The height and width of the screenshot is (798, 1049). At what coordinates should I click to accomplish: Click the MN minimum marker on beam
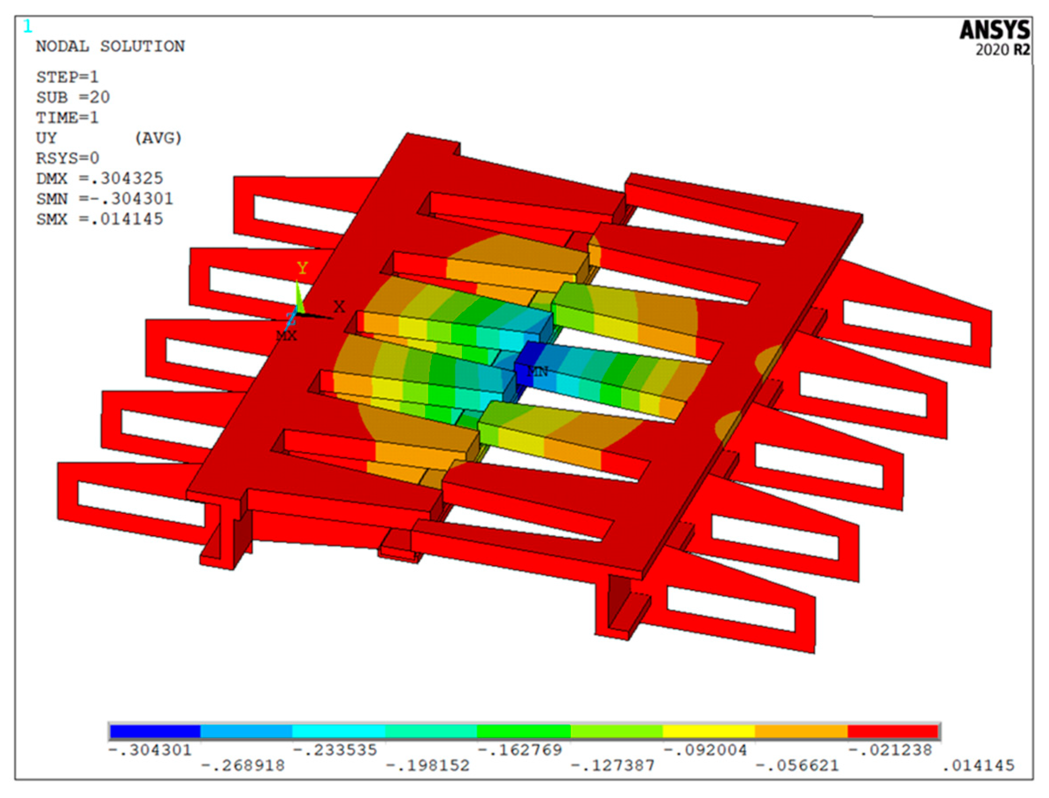click(x=538, y=372)
